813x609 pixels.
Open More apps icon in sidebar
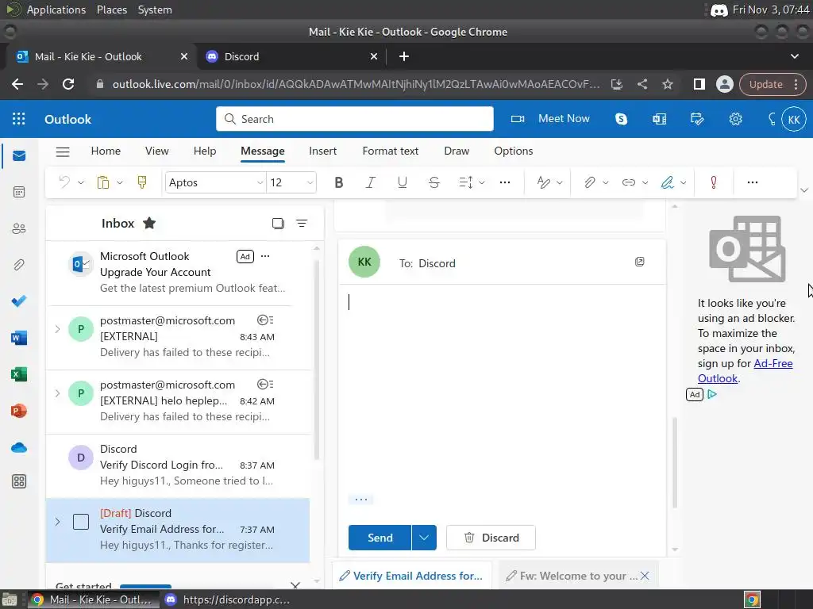tap(19, 481)
